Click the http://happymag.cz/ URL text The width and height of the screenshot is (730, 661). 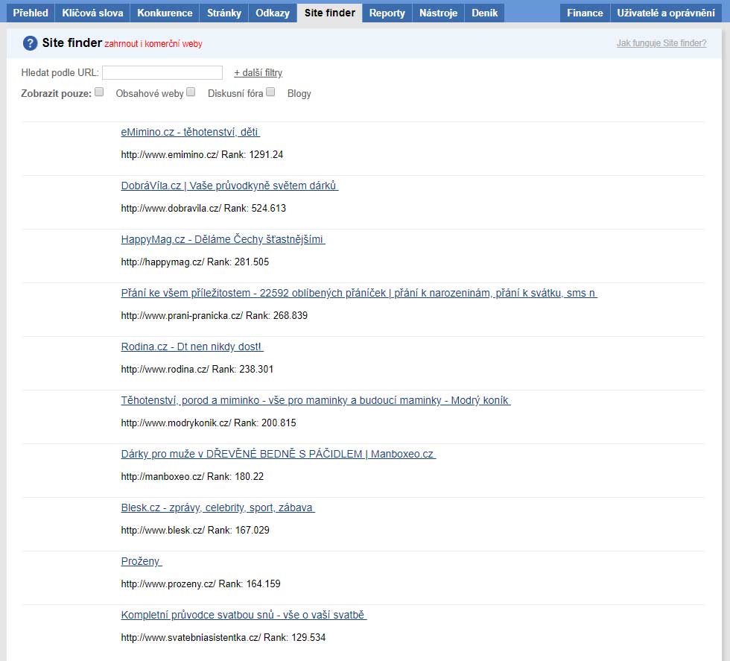pyautogui.click(x=162, y=262)
